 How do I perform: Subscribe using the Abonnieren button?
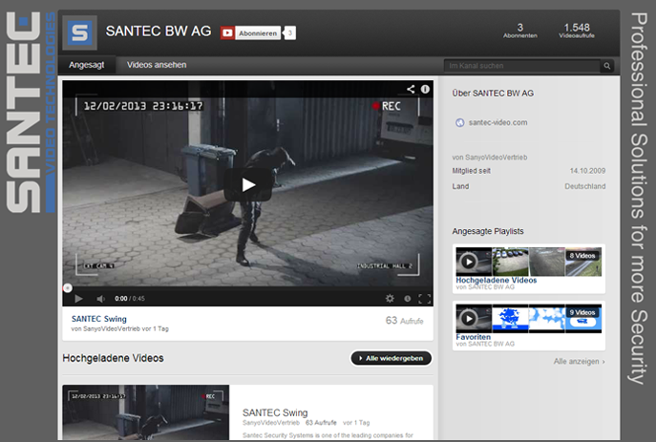pos(251,32)
